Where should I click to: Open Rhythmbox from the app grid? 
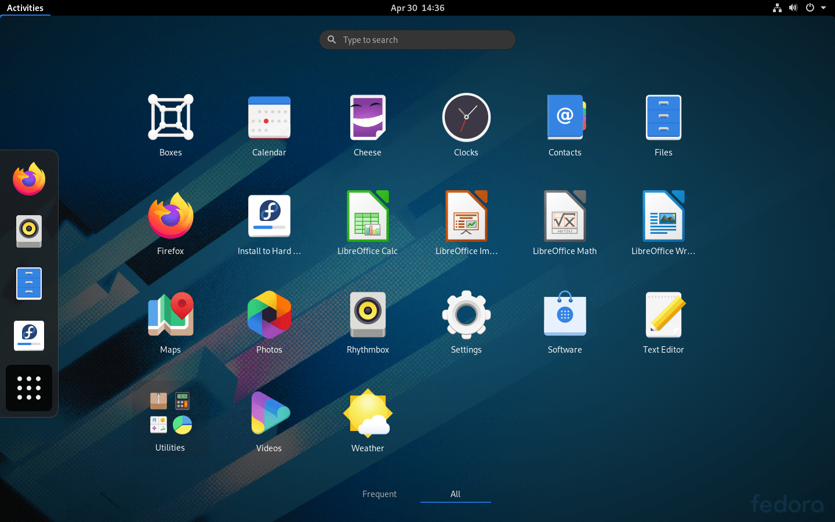coord(368,315)
